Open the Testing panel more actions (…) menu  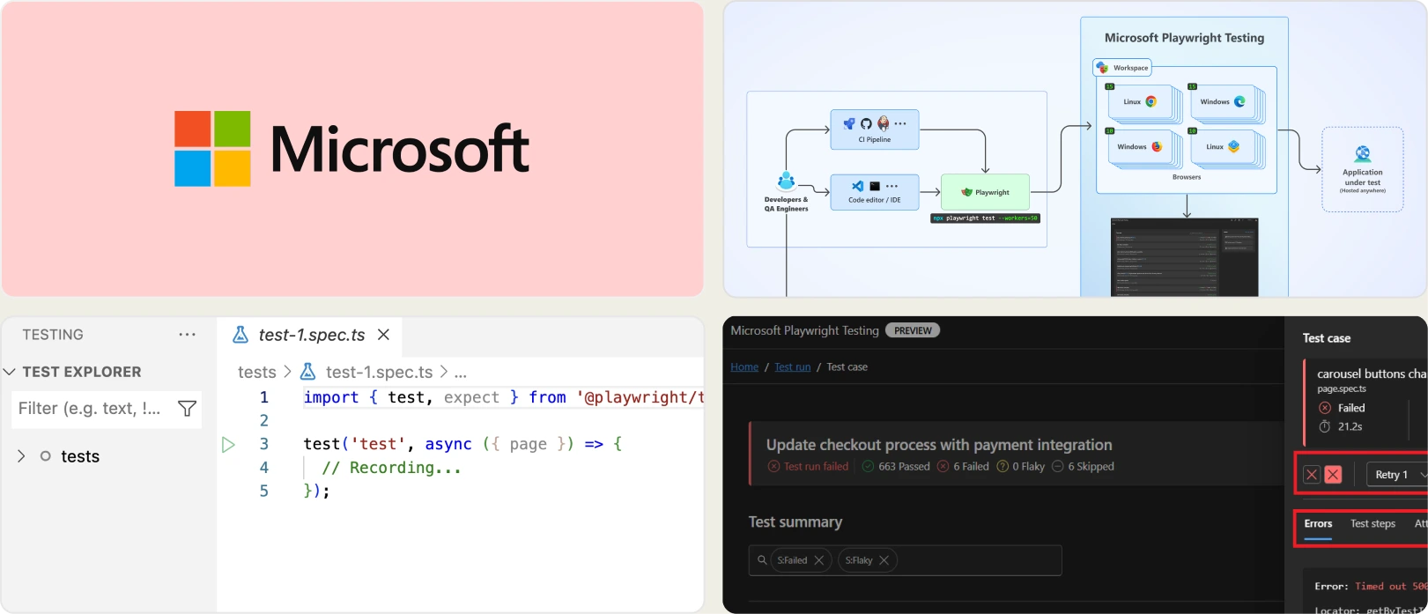click(x=187, y=335)
